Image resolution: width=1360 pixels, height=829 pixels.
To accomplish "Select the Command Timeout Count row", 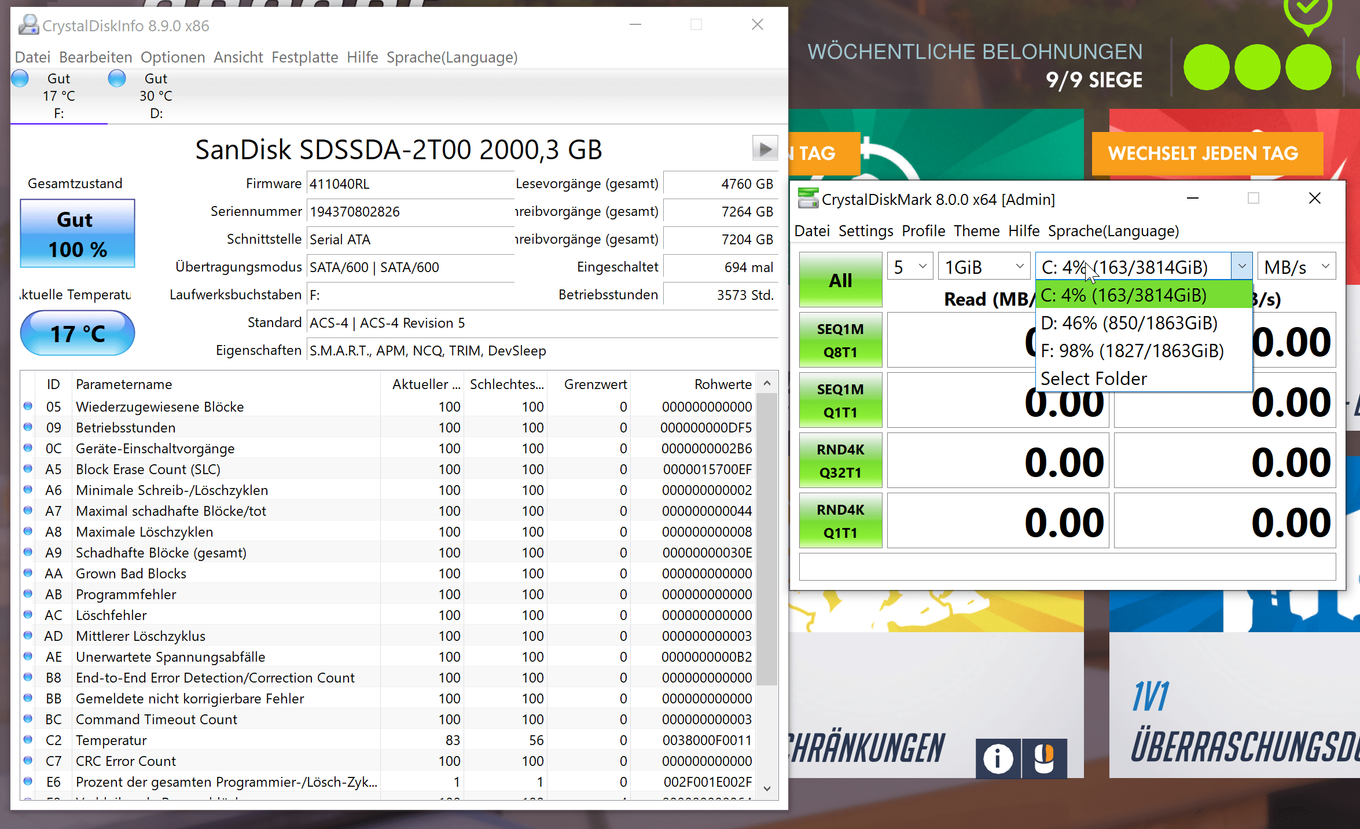I will coord(389,720).
